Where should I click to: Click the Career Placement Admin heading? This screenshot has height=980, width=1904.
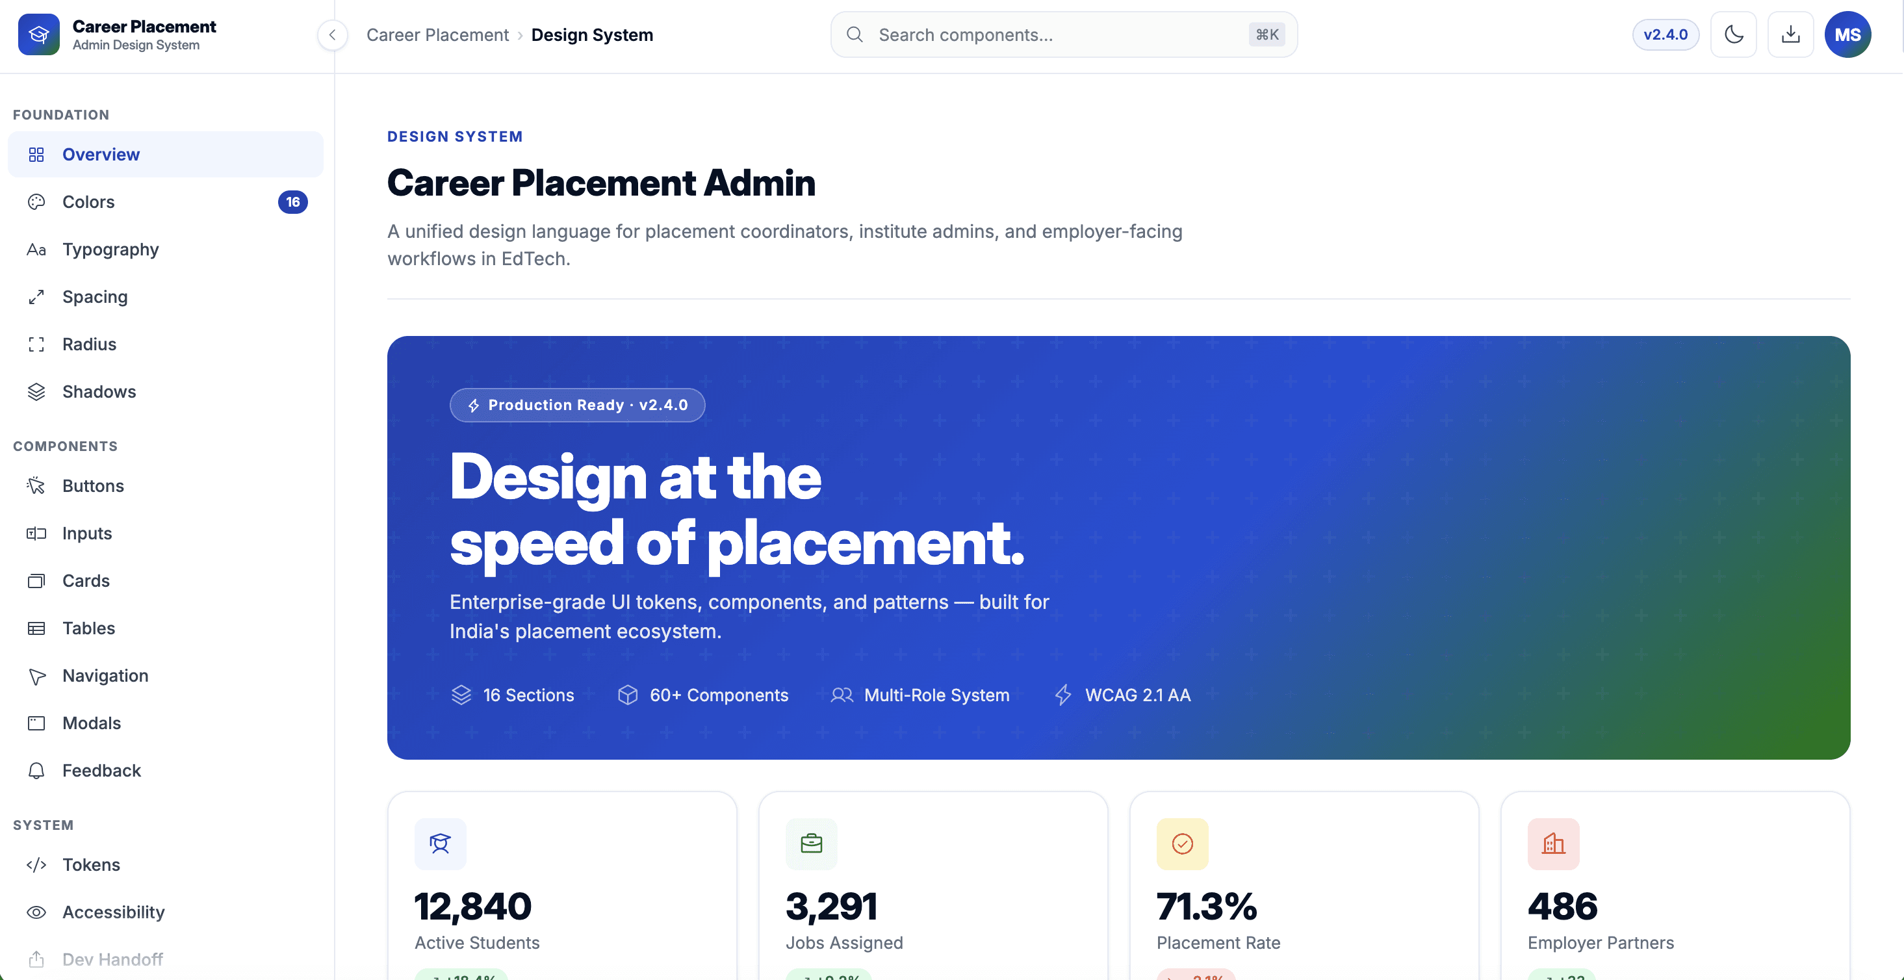pyautogui.click(x=601, y=183)
